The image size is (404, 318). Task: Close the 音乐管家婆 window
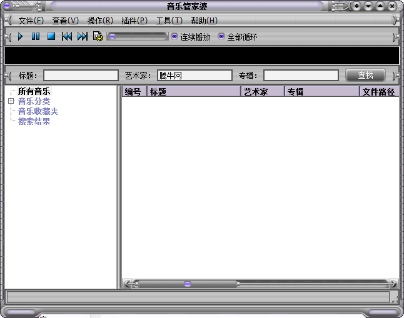[x=392, y=6]
